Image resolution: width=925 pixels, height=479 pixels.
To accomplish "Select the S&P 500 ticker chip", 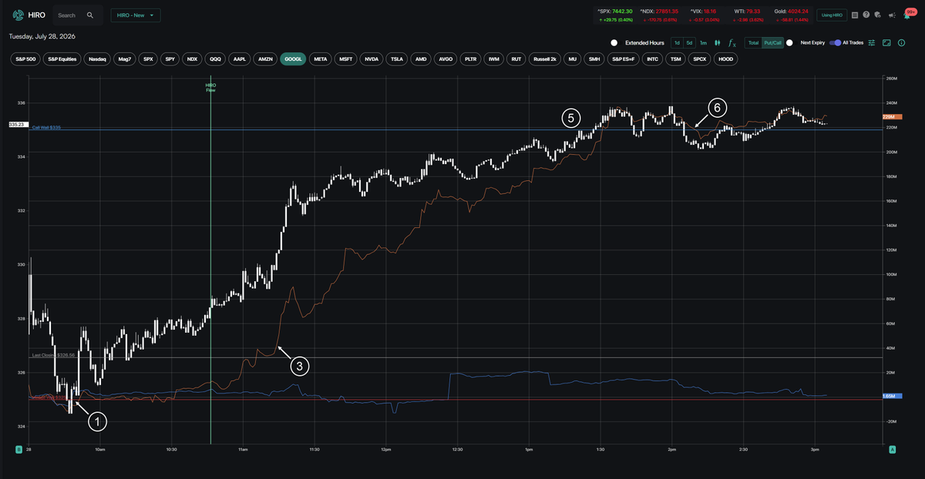I will [x=25, y=59].
